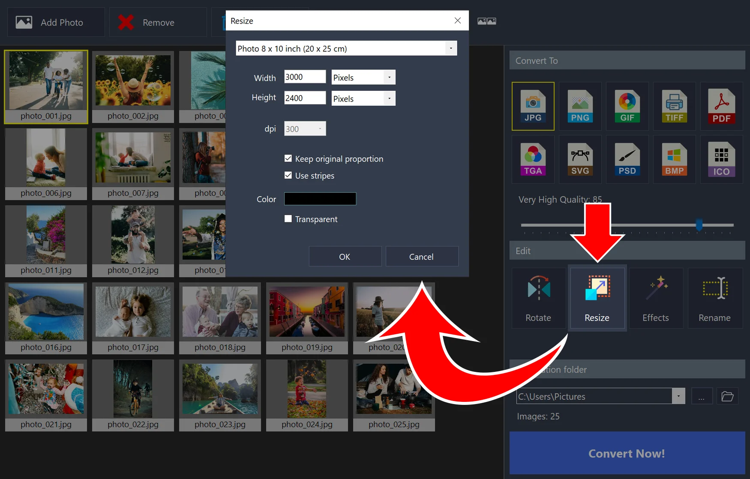Pick the GIF format icon
Screen dimensions: 750x479
point(627,106)
